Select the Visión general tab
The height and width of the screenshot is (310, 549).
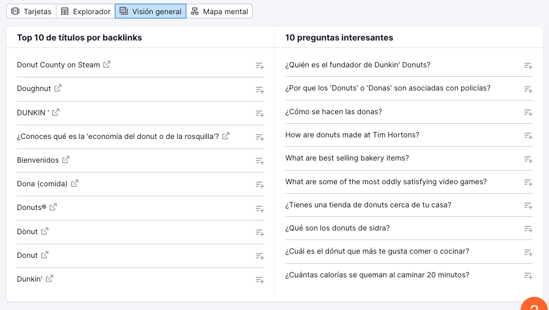151,11
